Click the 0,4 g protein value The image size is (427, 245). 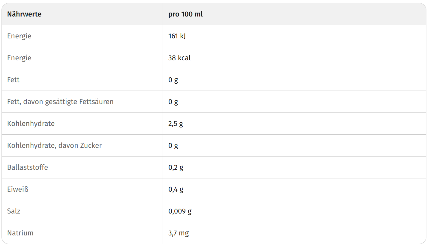coord(176,189)
